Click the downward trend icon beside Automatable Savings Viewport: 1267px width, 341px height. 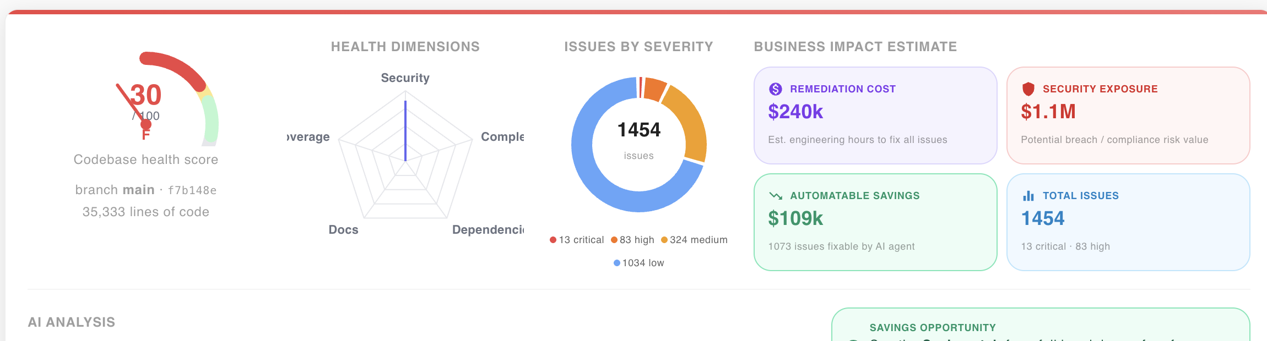(775, 195)
